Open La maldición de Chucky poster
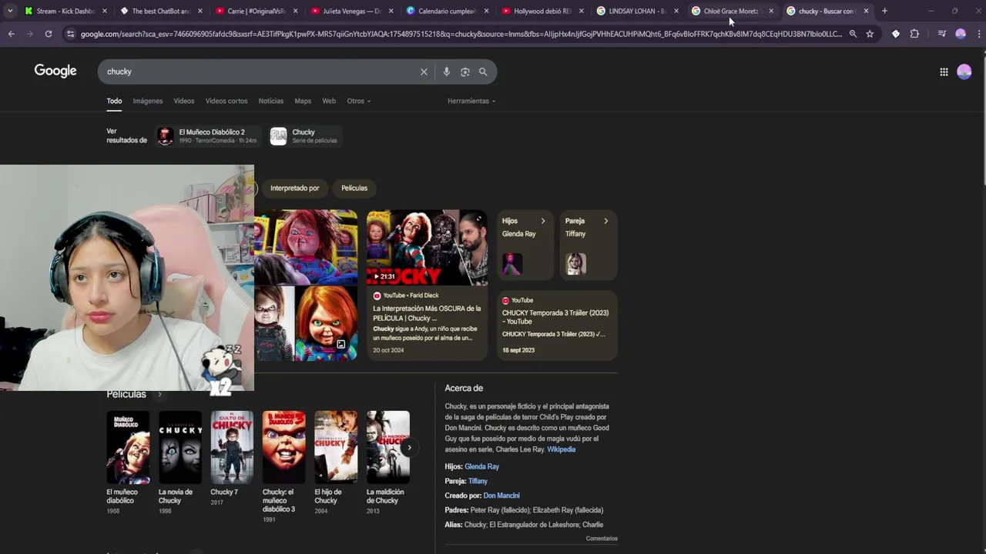The height and width of the screenshot is (554, 986). (x=388, y=446)
